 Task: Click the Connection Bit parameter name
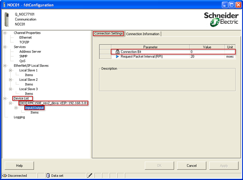click(131, 52)
